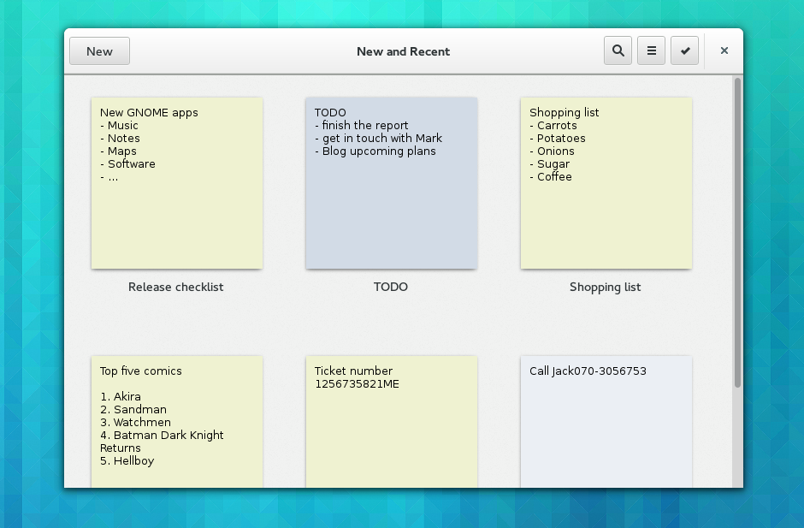This screenshot has height=528, width=804.
Task: Click the '- get in touch with Mark' line
Action: [x=378, y=139]
